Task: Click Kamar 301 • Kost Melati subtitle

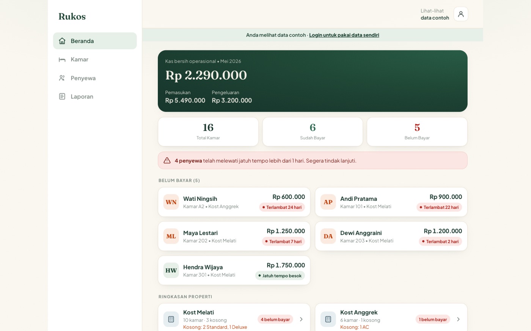Action: pyautogui.click(x=209, y=275)
